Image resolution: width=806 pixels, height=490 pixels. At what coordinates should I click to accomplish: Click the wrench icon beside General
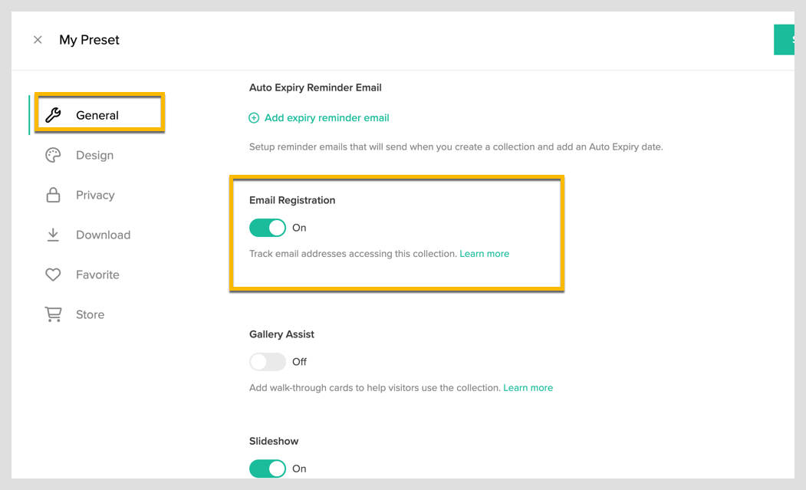pyautogui.click(x=53, y=114)
